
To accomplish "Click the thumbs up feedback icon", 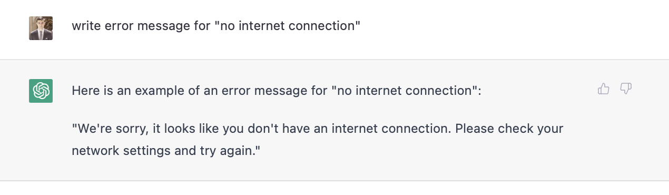I will tap(604, 89).
